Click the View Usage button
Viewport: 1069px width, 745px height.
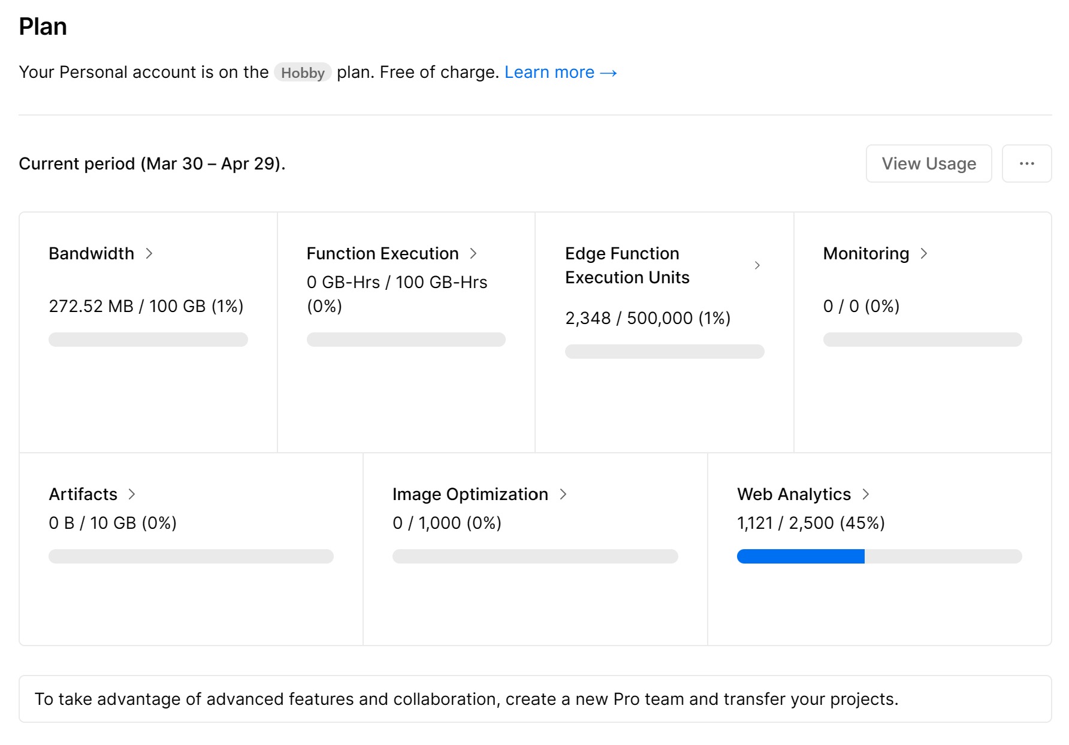tap(928, 163)
